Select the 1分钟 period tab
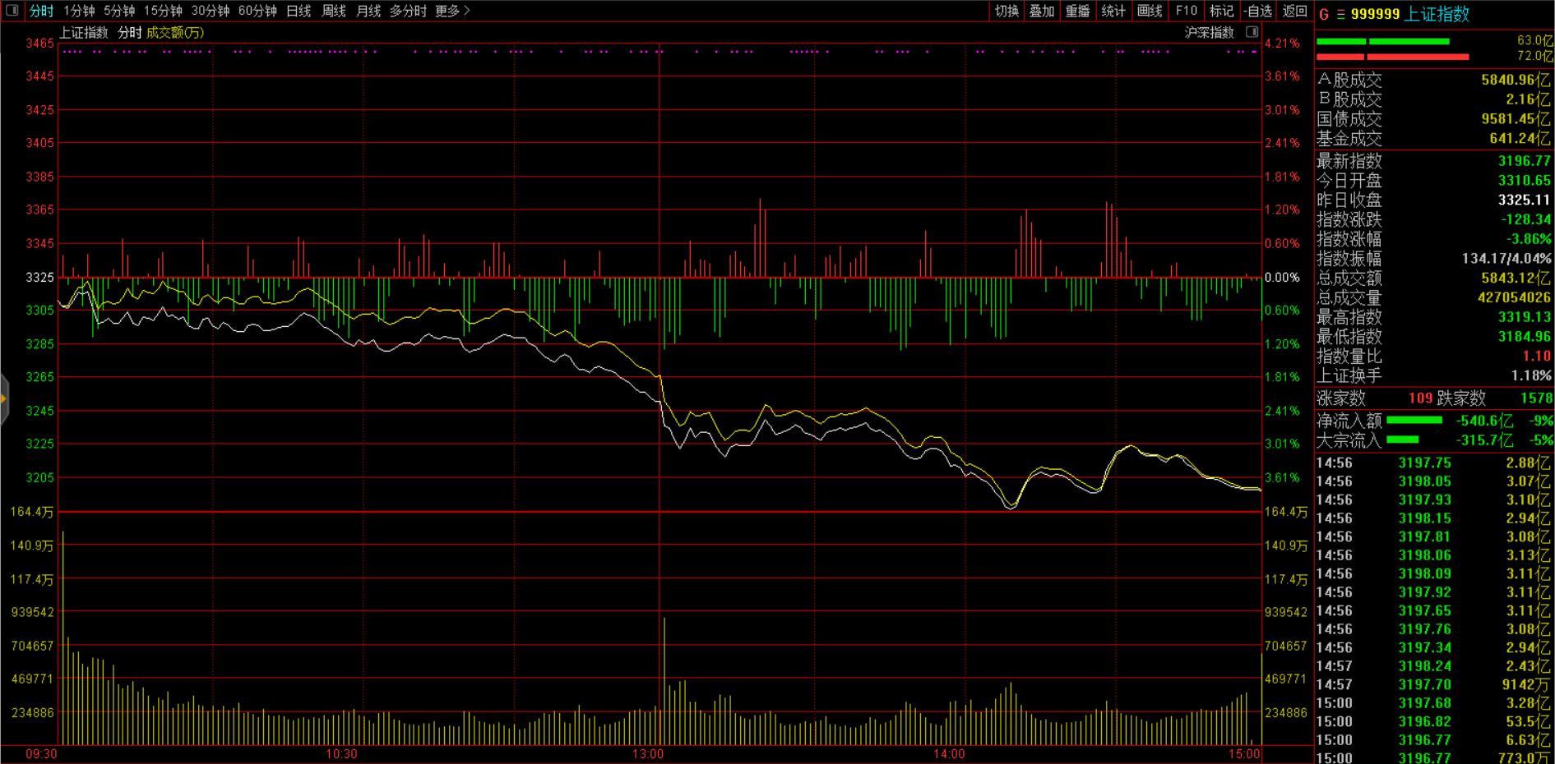The height and width of the screenshot is (764, 1555). (x=79, y=11)
